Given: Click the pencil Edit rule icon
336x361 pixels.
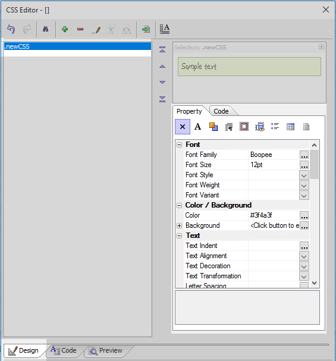Looking at the screenshot, I should 96,30.
